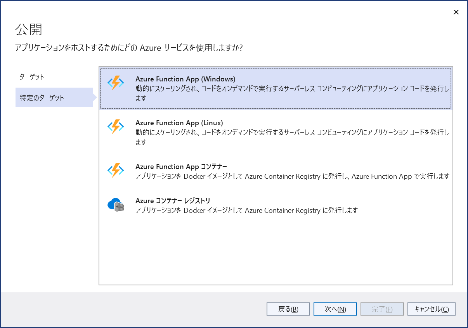This screenshot has width=468, height=328.
Task: Select the Azure Function App (Windows) title
Action: pyautogui.click(x=185, y=79)
